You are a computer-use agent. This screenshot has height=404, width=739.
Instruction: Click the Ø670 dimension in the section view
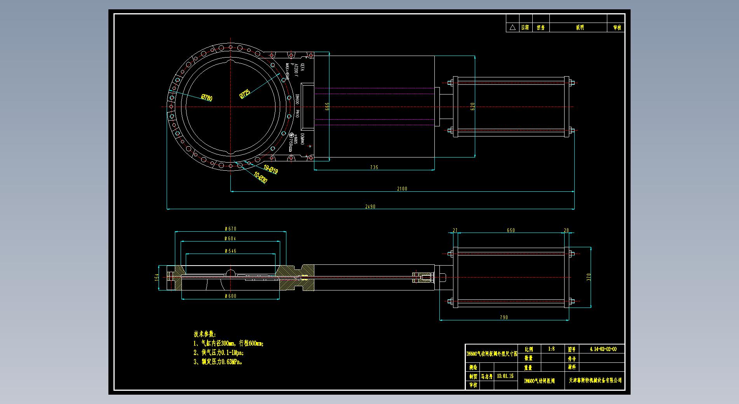coord(230,229)
